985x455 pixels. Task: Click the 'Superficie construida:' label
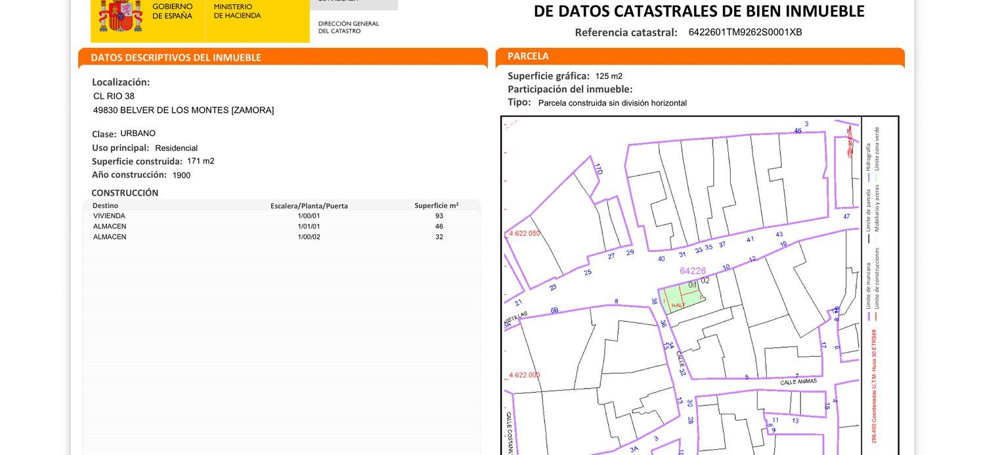coord(137,162)
